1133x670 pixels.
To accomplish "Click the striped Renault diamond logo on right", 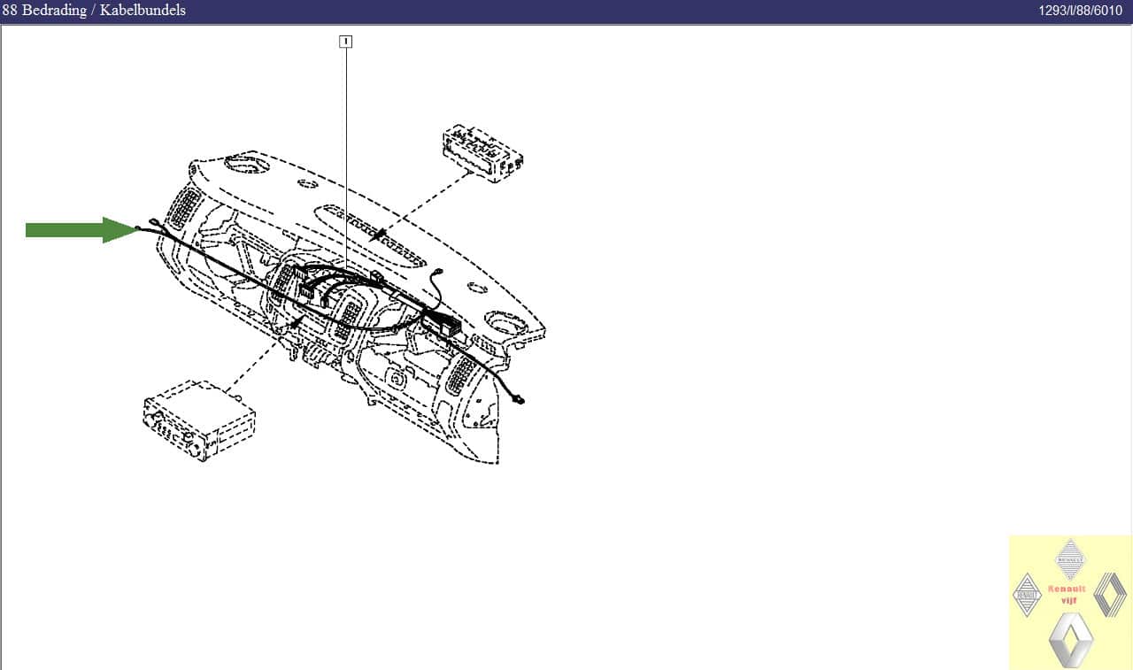I will [1110, 594].
